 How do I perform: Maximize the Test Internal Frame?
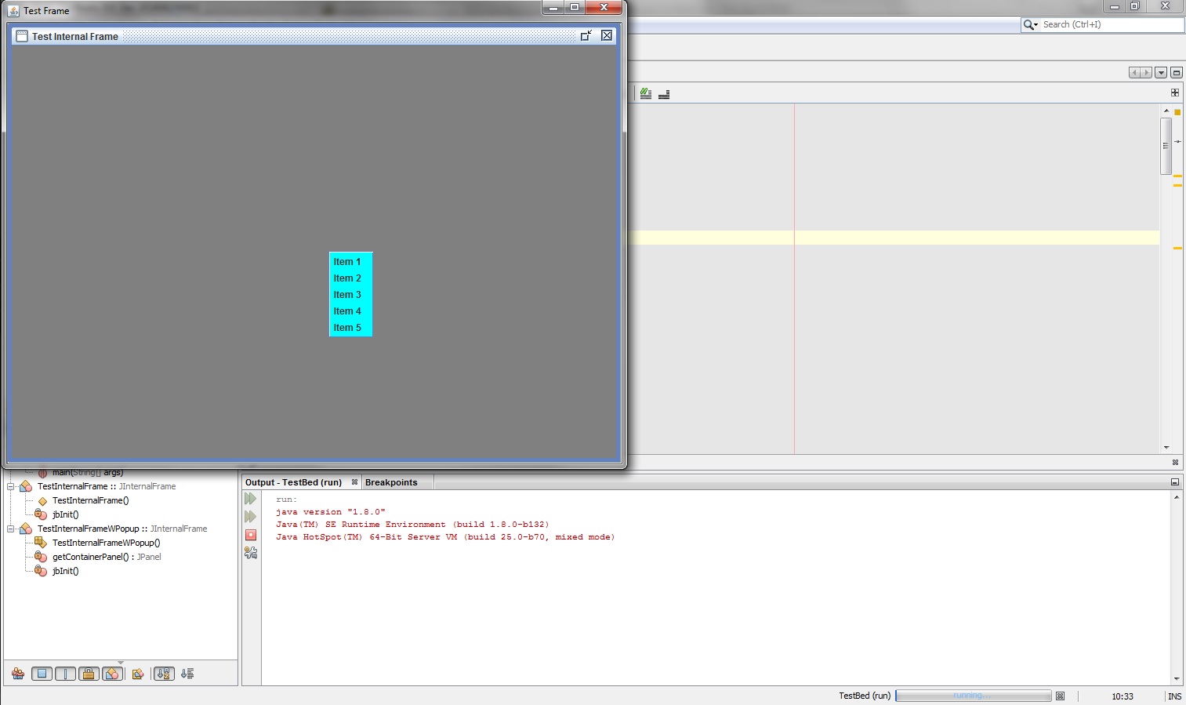coord(586,36)
